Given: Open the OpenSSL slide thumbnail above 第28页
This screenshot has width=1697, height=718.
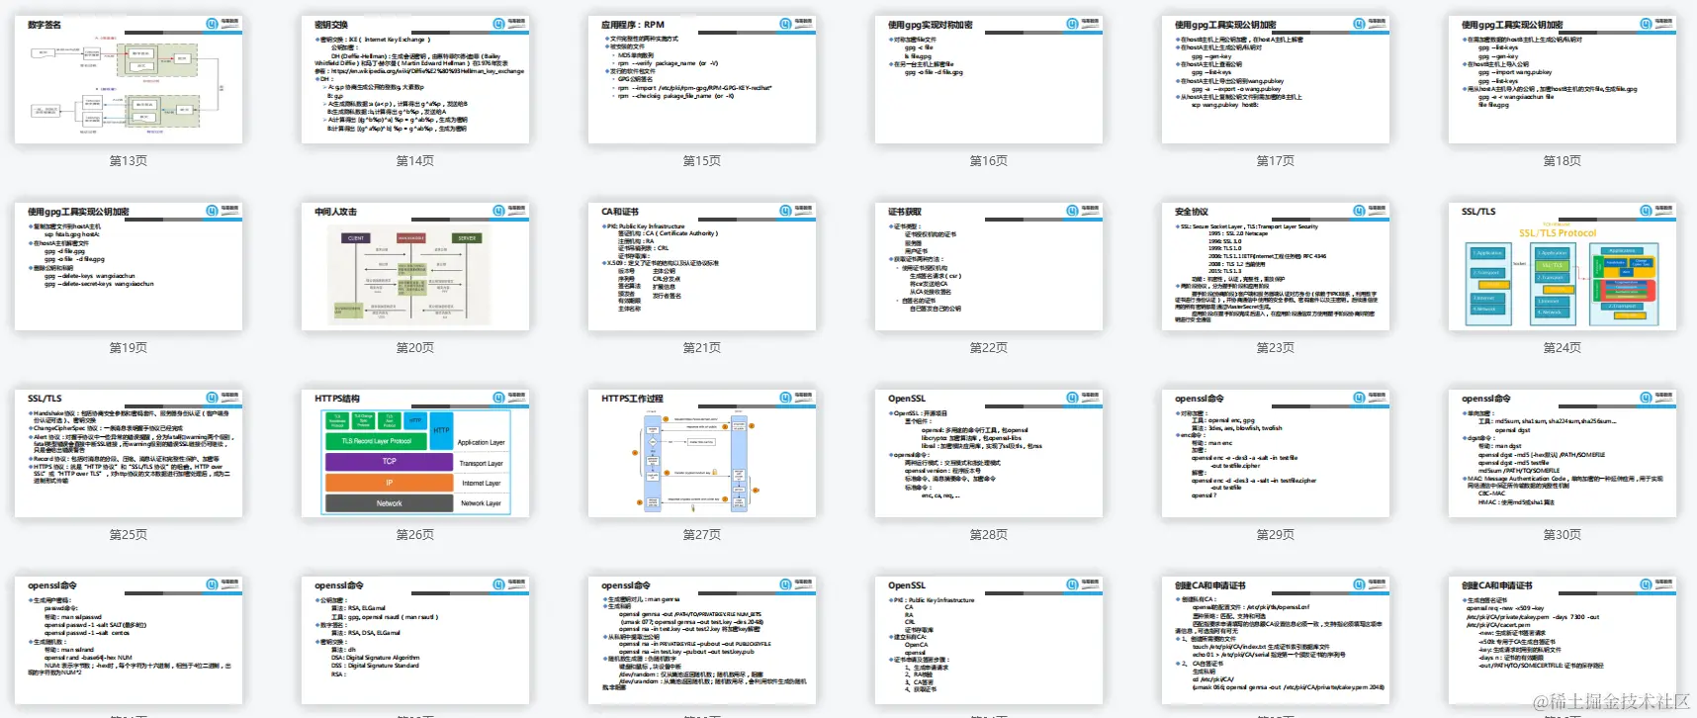Looking at the screenshot, I should click(989, 453).
